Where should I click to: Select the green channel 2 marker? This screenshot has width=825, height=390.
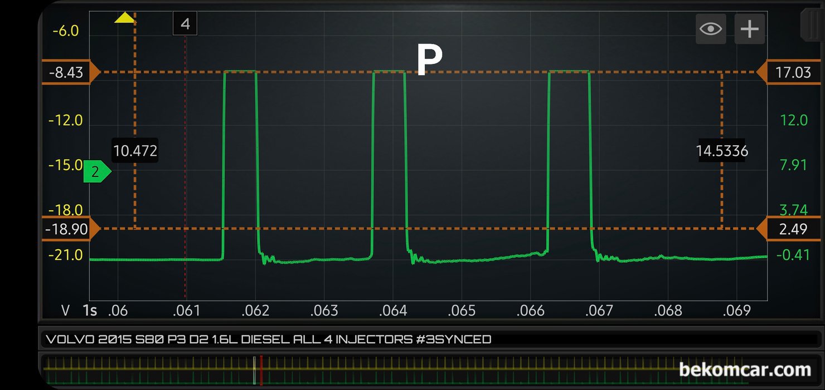[x=96, y=172]
